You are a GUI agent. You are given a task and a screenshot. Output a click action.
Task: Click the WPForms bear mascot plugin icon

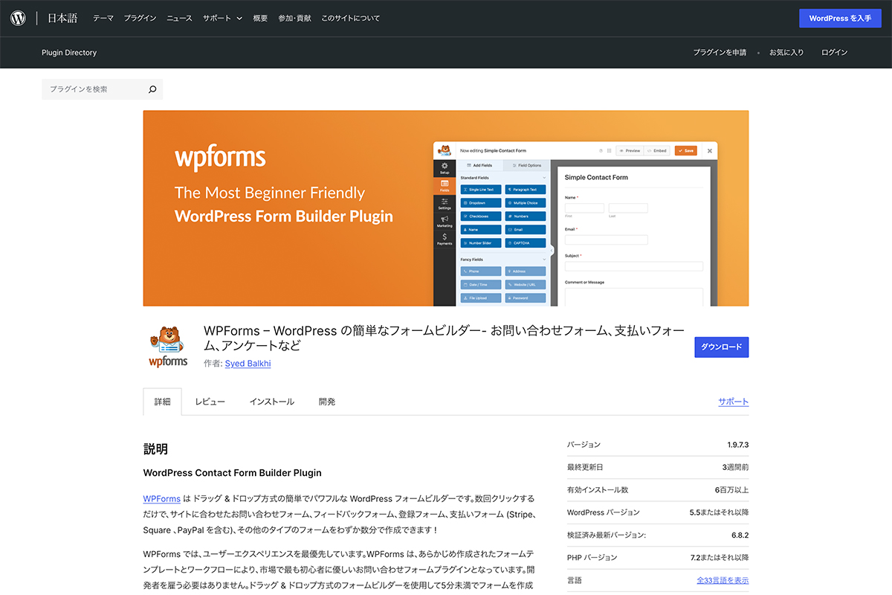[x=168, y=347]
